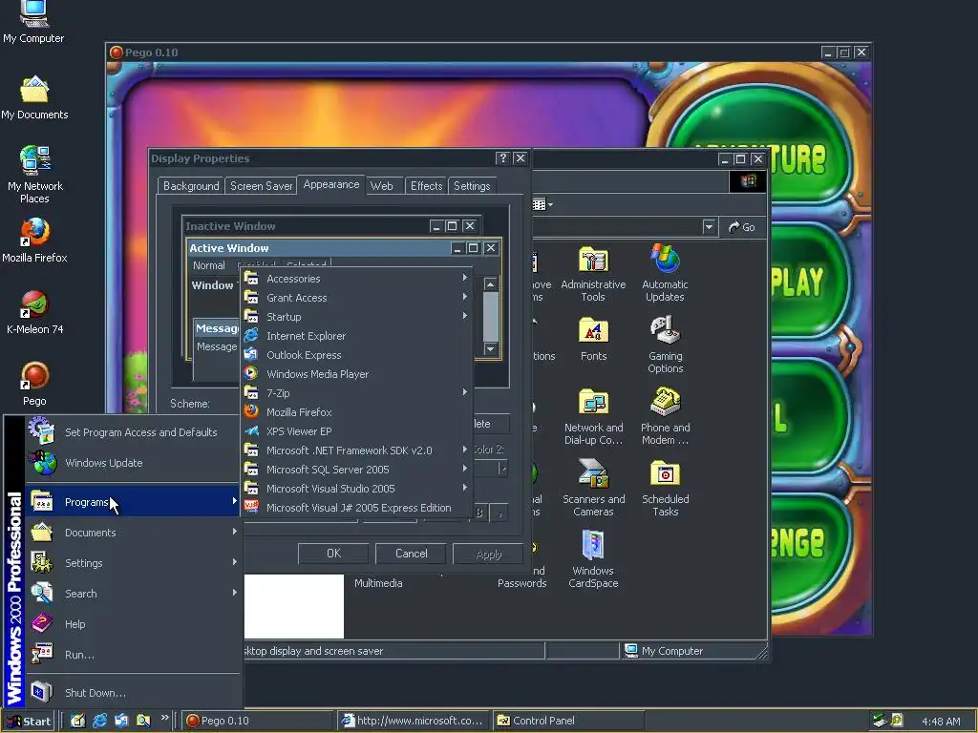
Task: Click the Display Properties help question button
Action: pos(502,158)
